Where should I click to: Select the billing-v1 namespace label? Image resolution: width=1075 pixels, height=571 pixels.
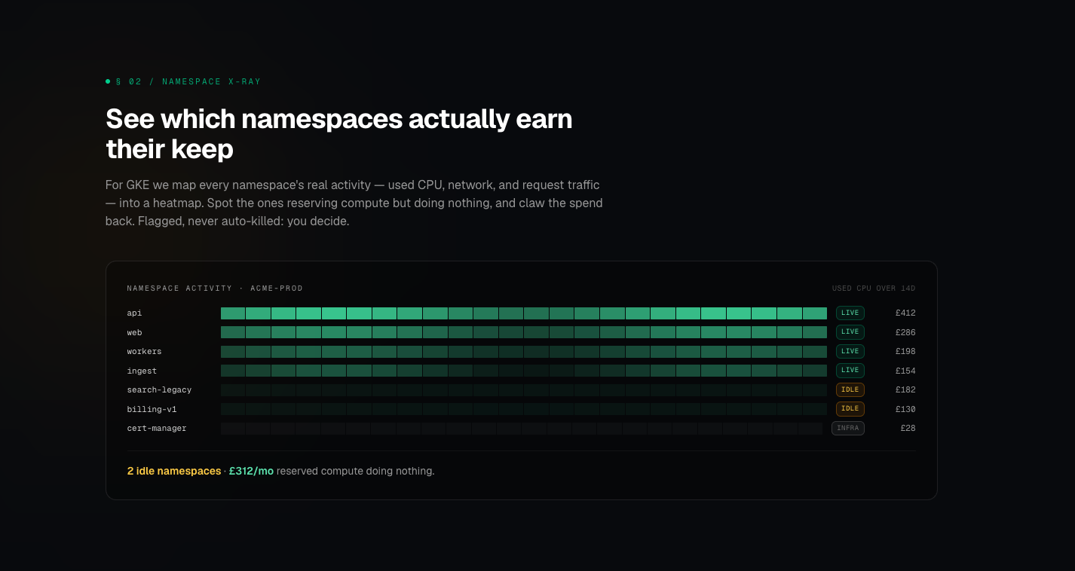pos(152,409)
